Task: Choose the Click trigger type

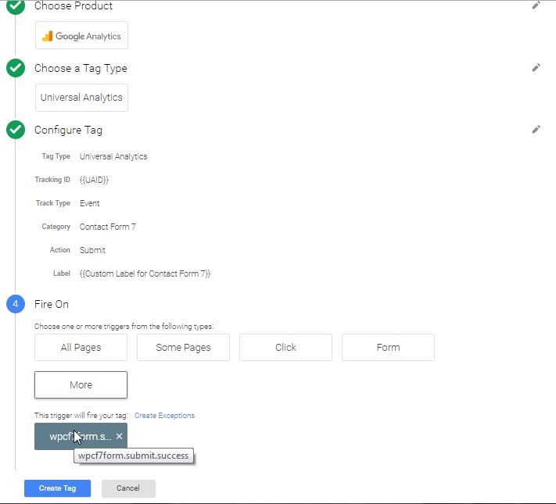Action: (285, 348)
